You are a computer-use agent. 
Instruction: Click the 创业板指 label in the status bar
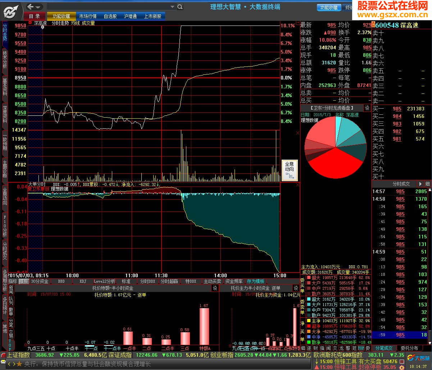(222, 355)
